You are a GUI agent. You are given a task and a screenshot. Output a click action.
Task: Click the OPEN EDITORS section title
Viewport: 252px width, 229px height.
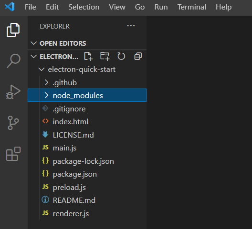coord(63,43)
